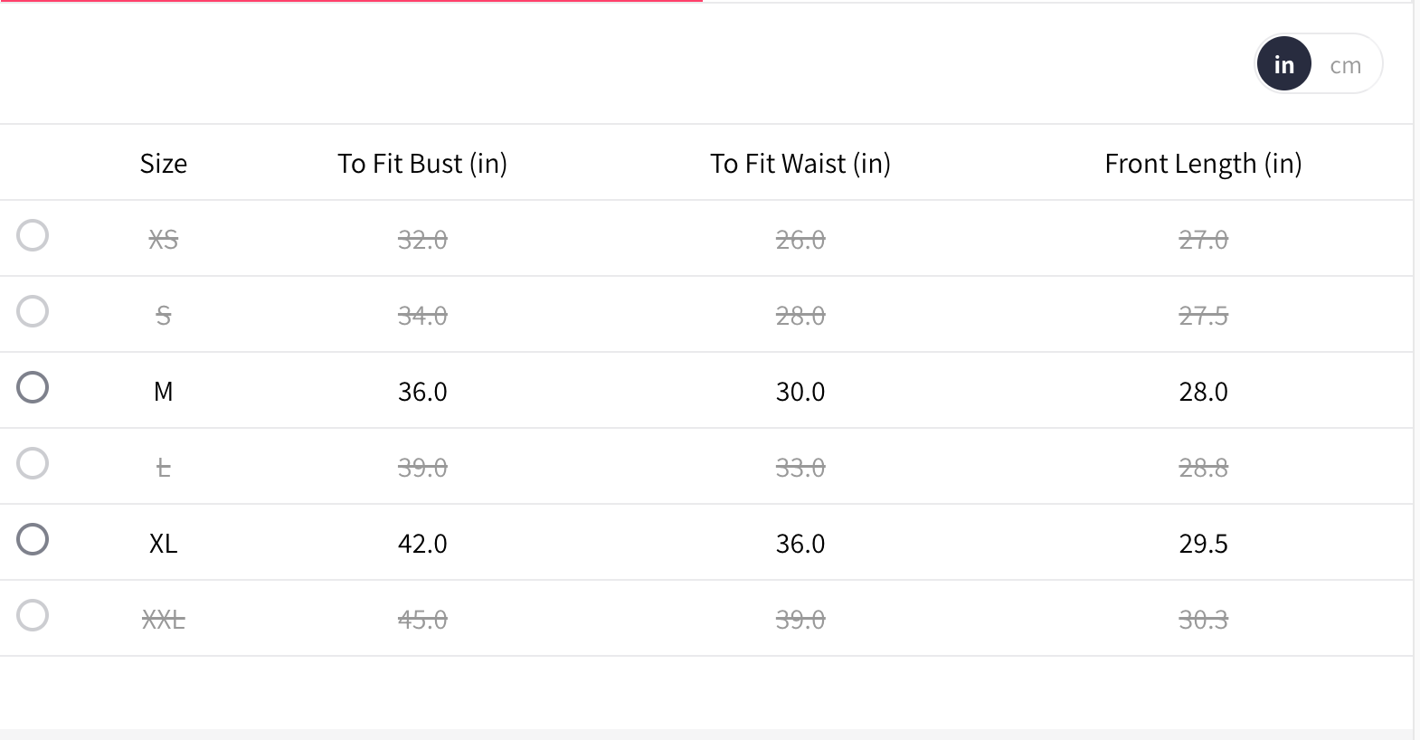Click the 30.0 waist value for M
This screenshot has width=1420, height=740.
coord(800,392)
